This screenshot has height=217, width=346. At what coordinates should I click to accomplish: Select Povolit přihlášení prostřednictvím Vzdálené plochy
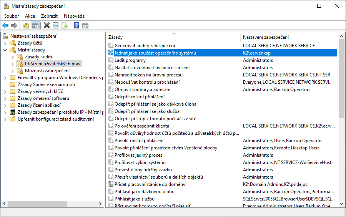223,148
